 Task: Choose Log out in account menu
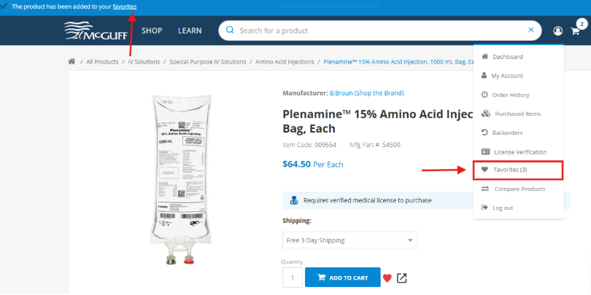click(503, 208)
